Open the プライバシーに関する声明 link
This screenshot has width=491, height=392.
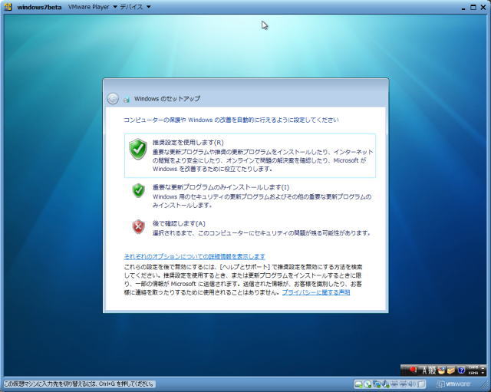[x=316, y=292]
